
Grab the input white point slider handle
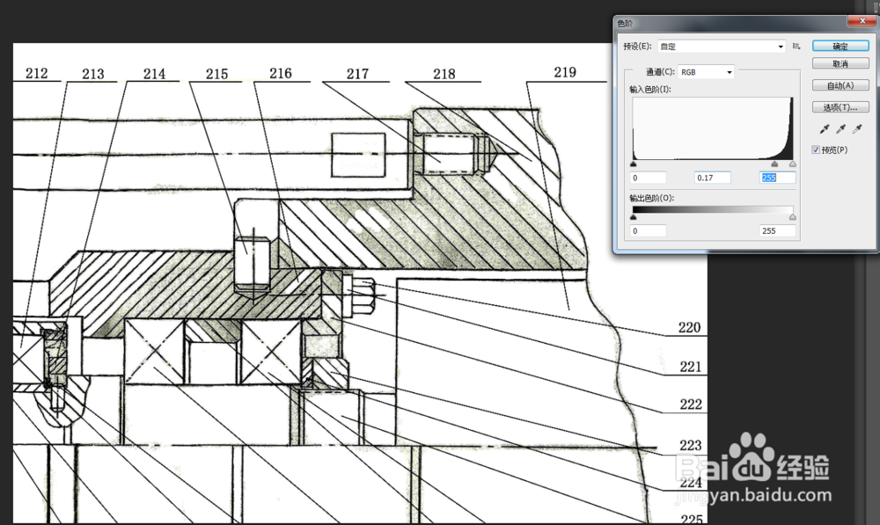click(793, 164)
